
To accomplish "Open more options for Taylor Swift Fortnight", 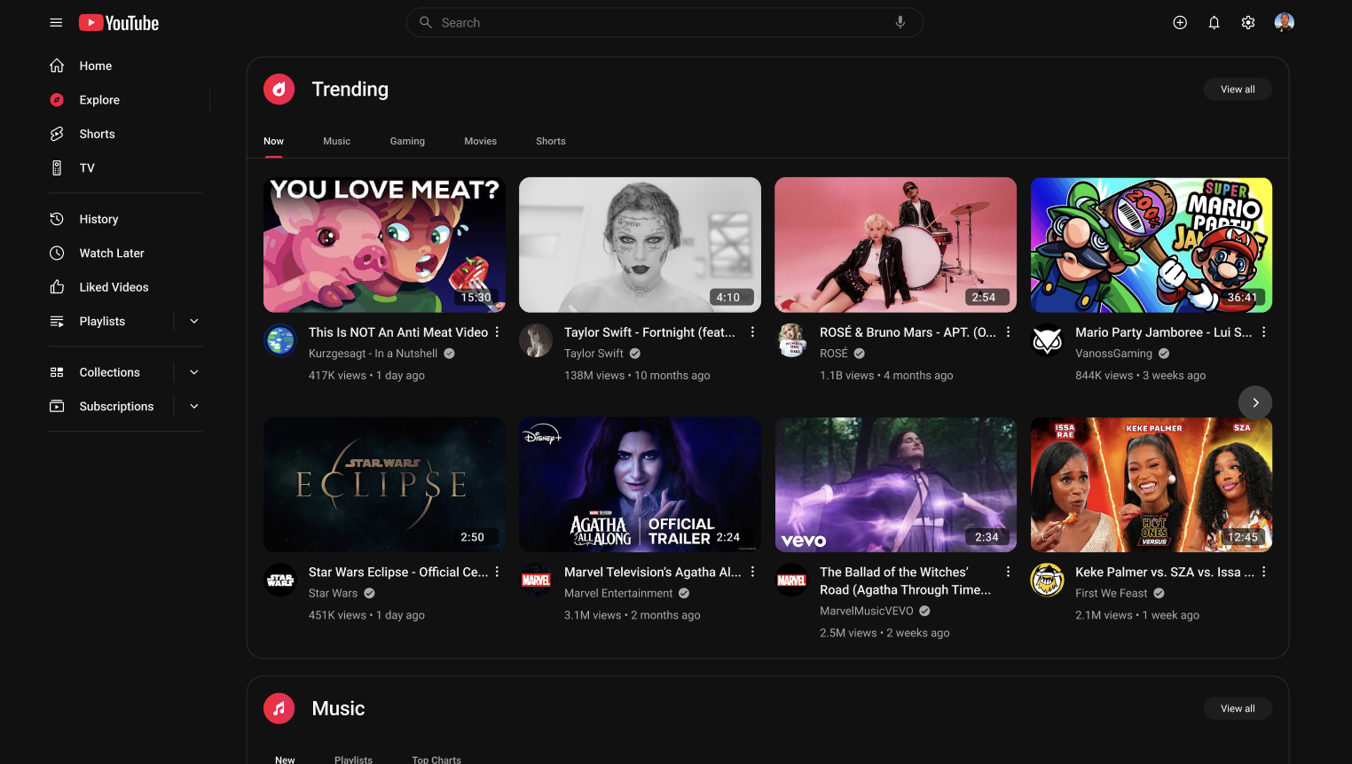I will coord(752,332).
